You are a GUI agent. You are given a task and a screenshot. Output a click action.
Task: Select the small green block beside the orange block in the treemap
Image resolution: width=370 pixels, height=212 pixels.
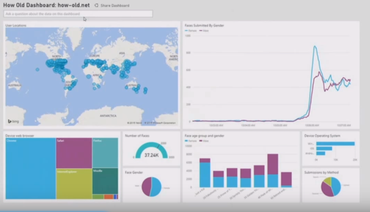(x=98, y=197)
